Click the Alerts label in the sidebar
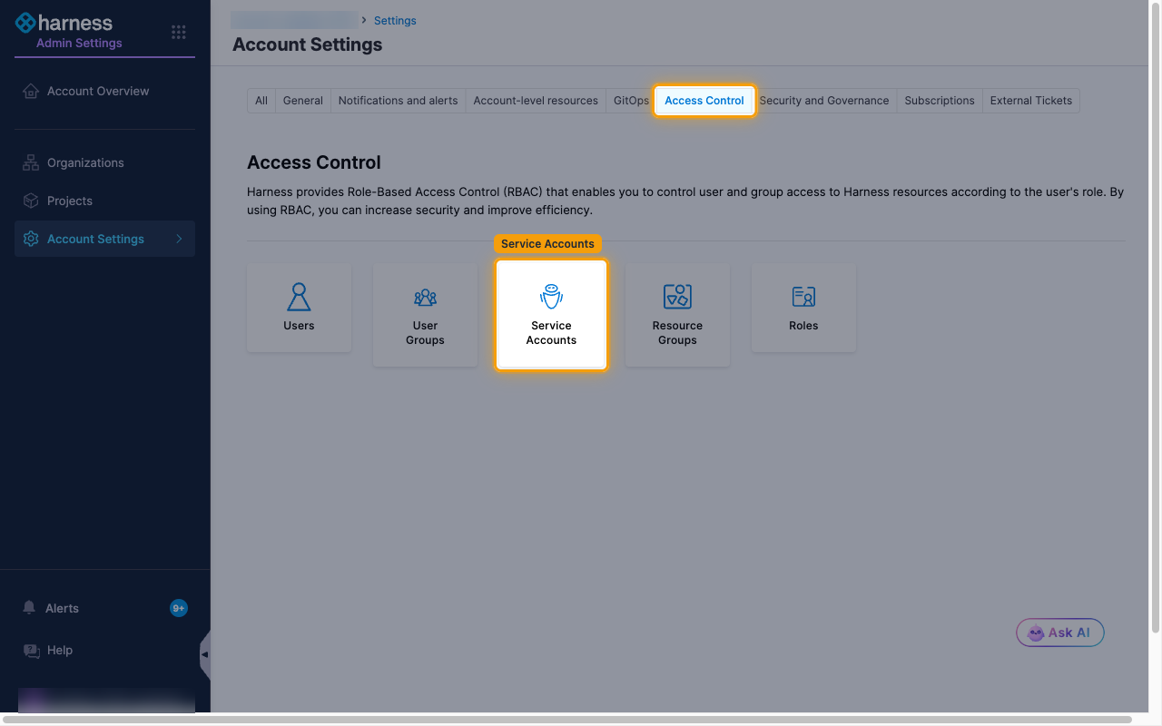The width and height of the screenshot is (1162, 726). click(62, 608)
